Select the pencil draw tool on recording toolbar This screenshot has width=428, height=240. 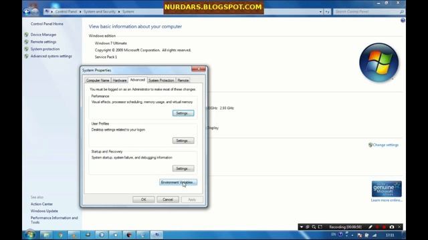pos(370,227)
